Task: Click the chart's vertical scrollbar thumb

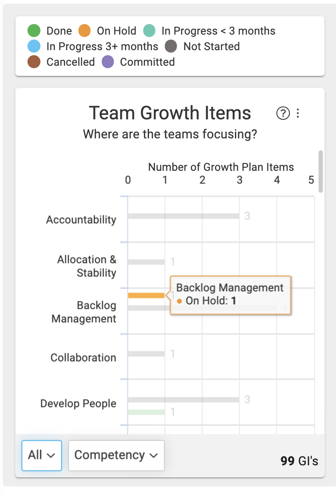Action: tap(320, 171)
